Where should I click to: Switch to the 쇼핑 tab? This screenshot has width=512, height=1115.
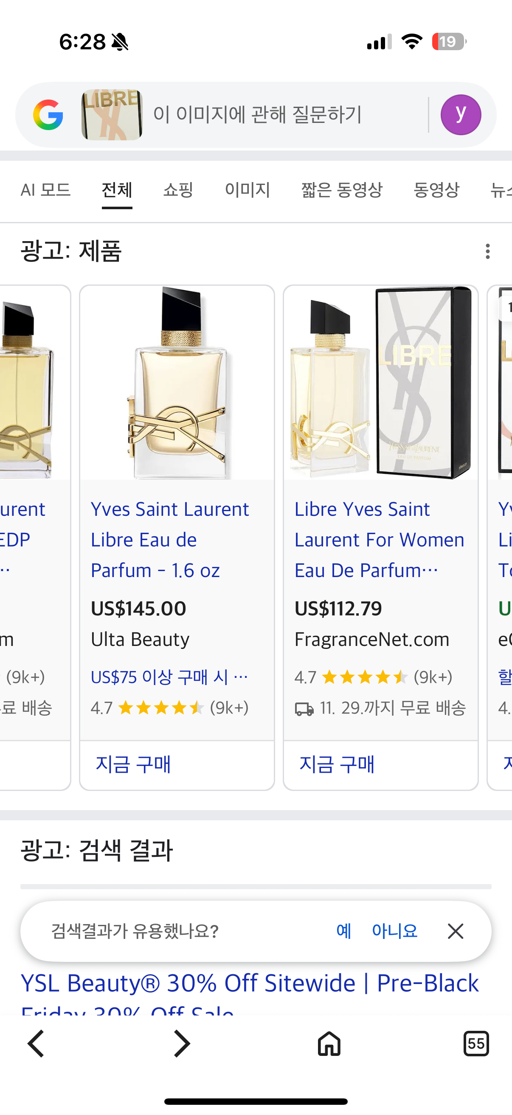point(178,190)
